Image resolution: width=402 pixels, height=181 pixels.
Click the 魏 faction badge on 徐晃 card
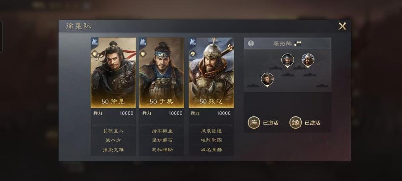tap(95, 42)
